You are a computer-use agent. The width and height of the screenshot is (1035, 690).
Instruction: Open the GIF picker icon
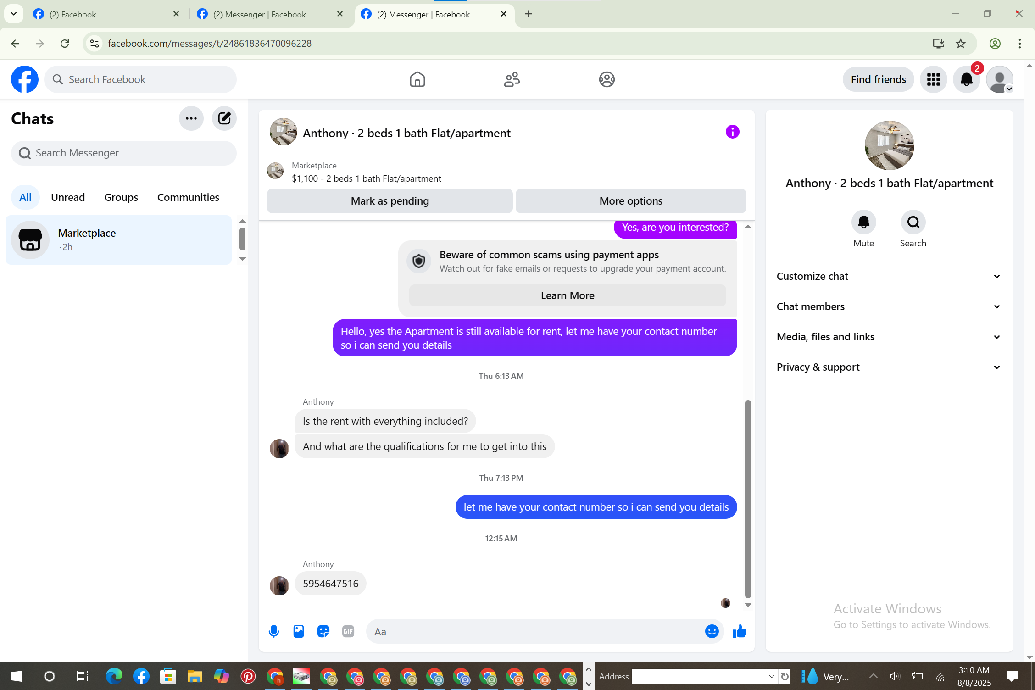[348, 631]
